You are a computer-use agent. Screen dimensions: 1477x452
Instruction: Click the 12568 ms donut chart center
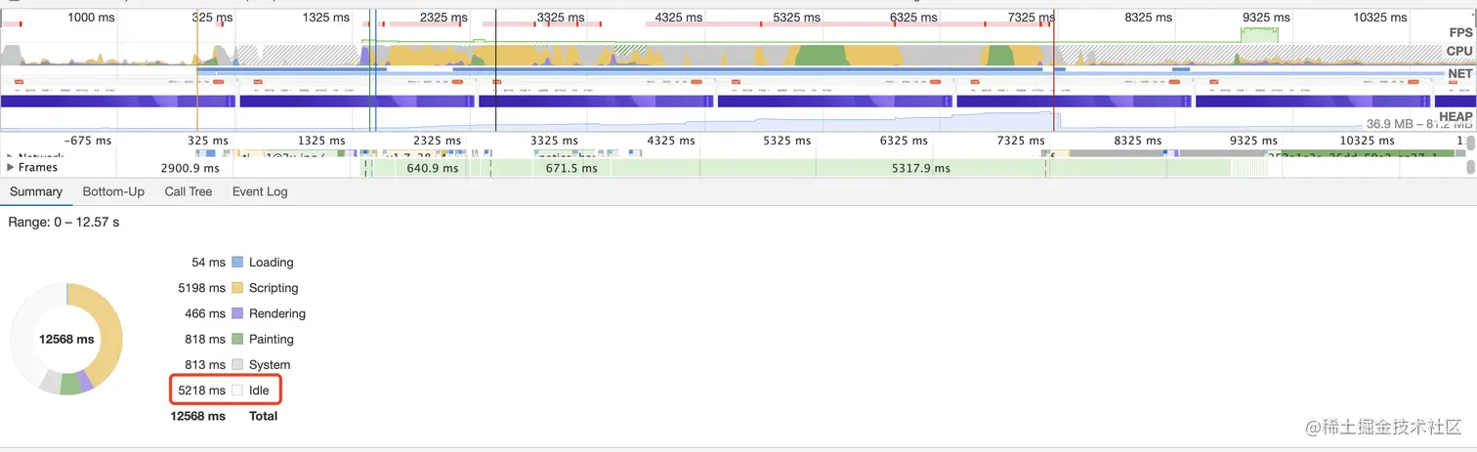tap(66, 340)
